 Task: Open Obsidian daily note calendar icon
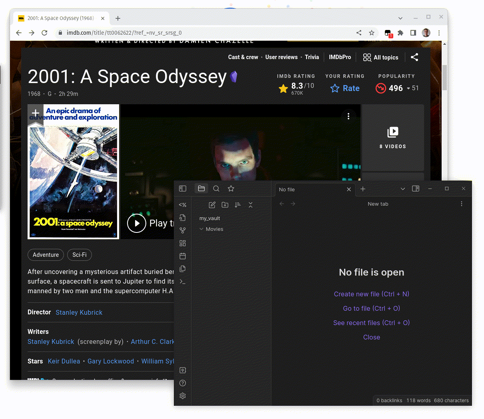click(183, 256)
